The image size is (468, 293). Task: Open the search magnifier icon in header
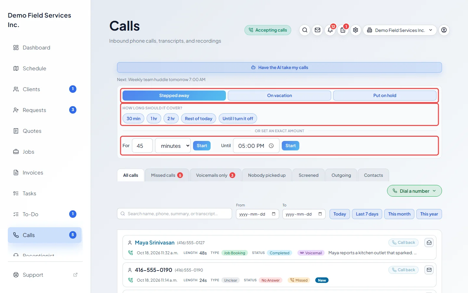[x=305, y=30]
